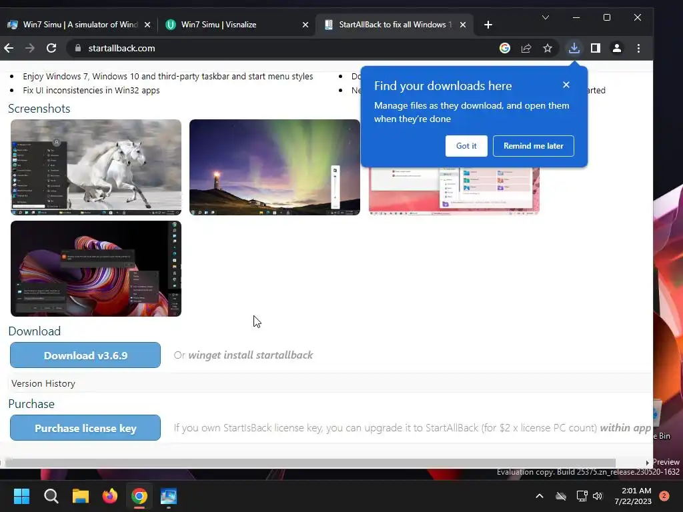
Task: Click Purchase license key button
Action: click(85, 428)
